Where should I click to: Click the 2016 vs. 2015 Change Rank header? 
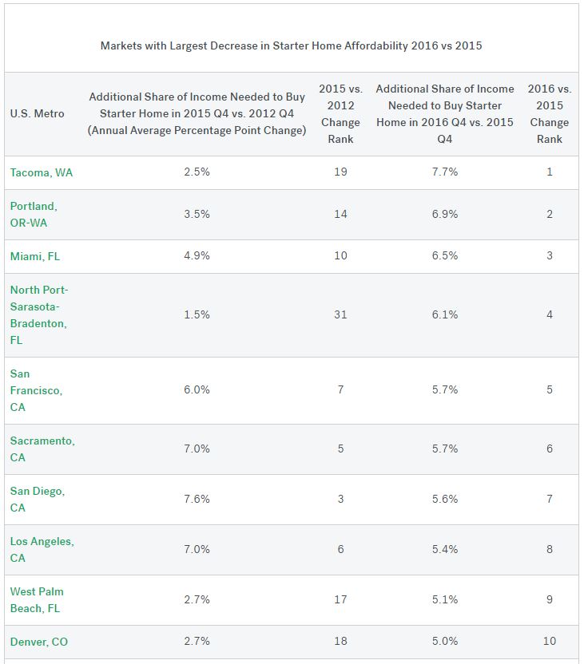(550, 113)
